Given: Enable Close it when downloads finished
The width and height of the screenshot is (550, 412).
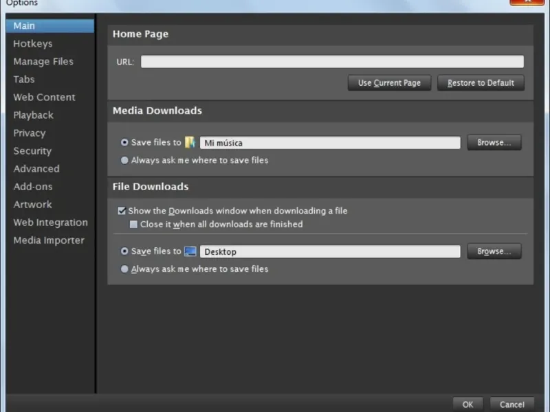Looking at the screenshot, I should tap(133, 225).
